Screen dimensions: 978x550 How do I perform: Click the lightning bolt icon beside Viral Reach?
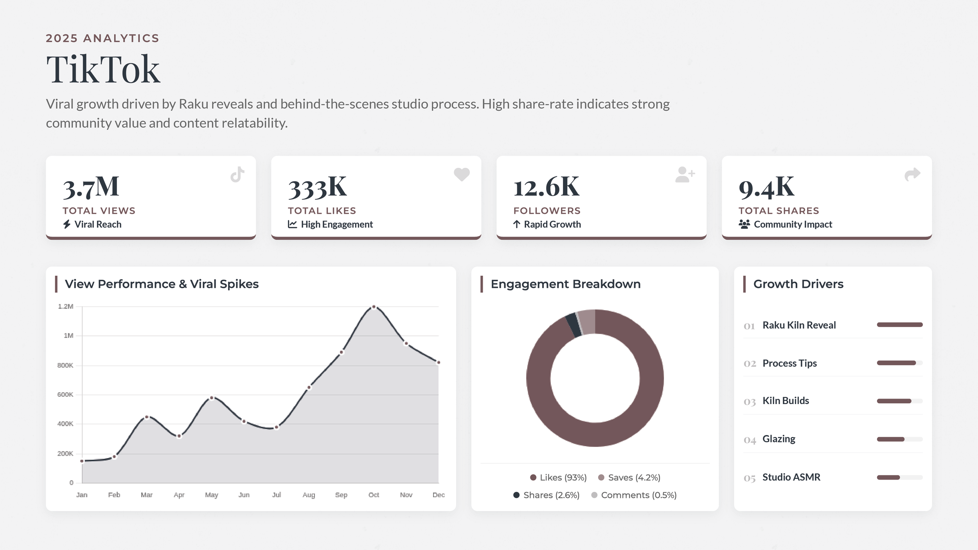(67, 224)
